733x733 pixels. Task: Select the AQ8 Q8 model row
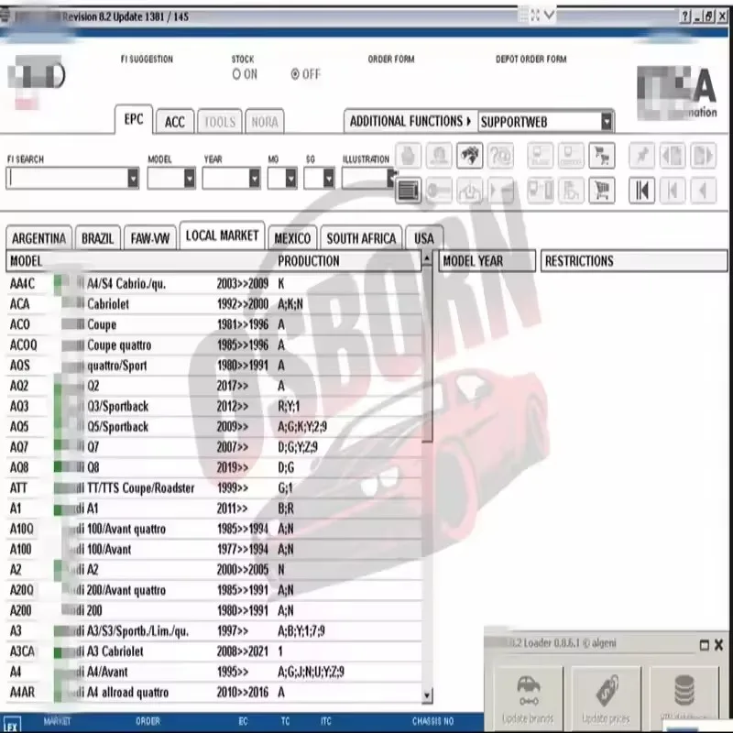(214, 467)
